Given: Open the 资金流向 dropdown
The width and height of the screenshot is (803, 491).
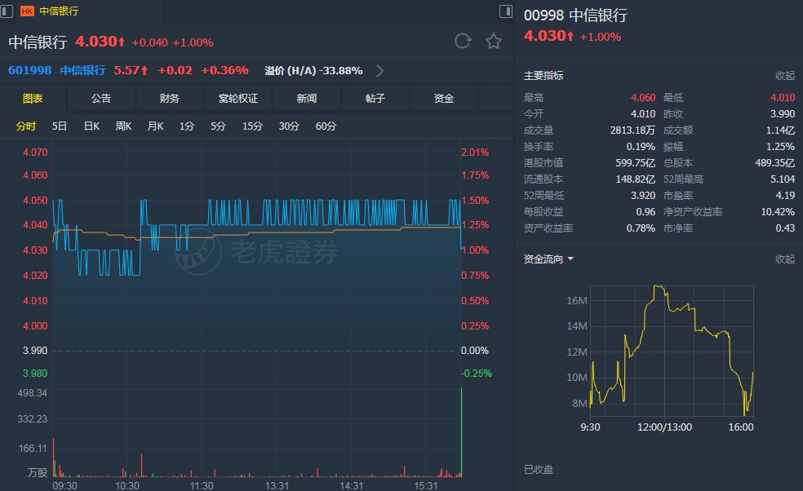Looking at the screenshot, I should tap(548, 259).
